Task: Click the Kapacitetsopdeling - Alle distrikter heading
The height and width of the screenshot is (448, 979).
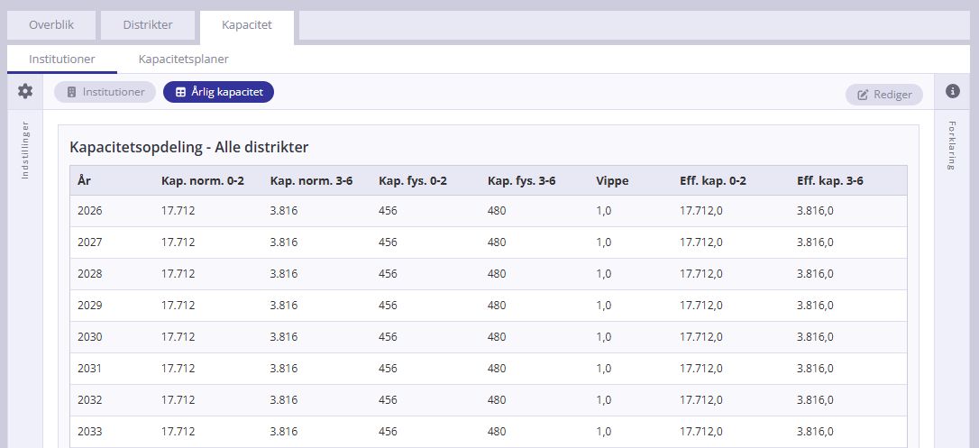Action: 188,147
